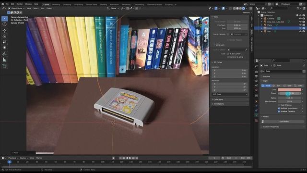Disable rendering for the Camera object
The width and height of the screenshot is (307, 173).
coord(304,19)
